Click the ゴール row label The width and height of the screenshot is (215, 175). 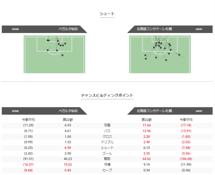(x=107, y=153)
